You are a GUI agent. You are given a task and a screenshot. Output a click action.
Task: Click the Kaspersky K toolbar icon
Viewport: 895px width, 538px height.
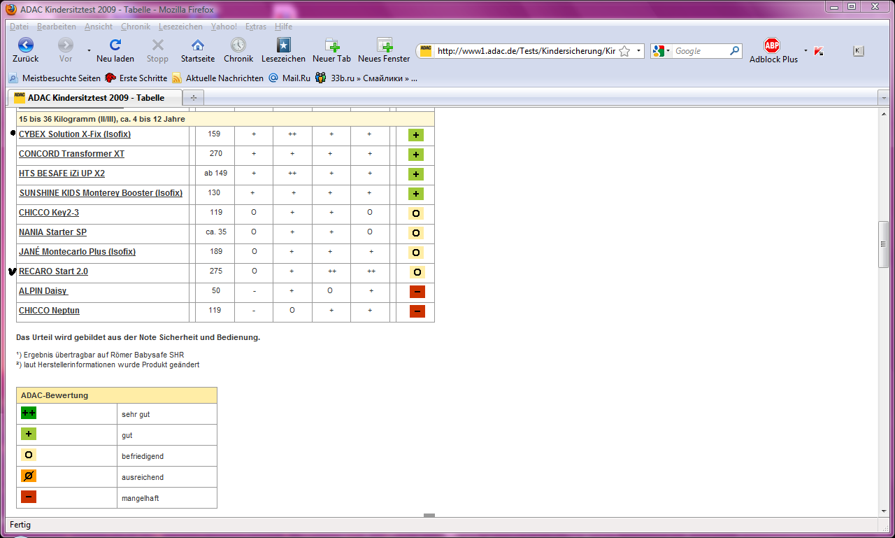(x=819, y=51)
